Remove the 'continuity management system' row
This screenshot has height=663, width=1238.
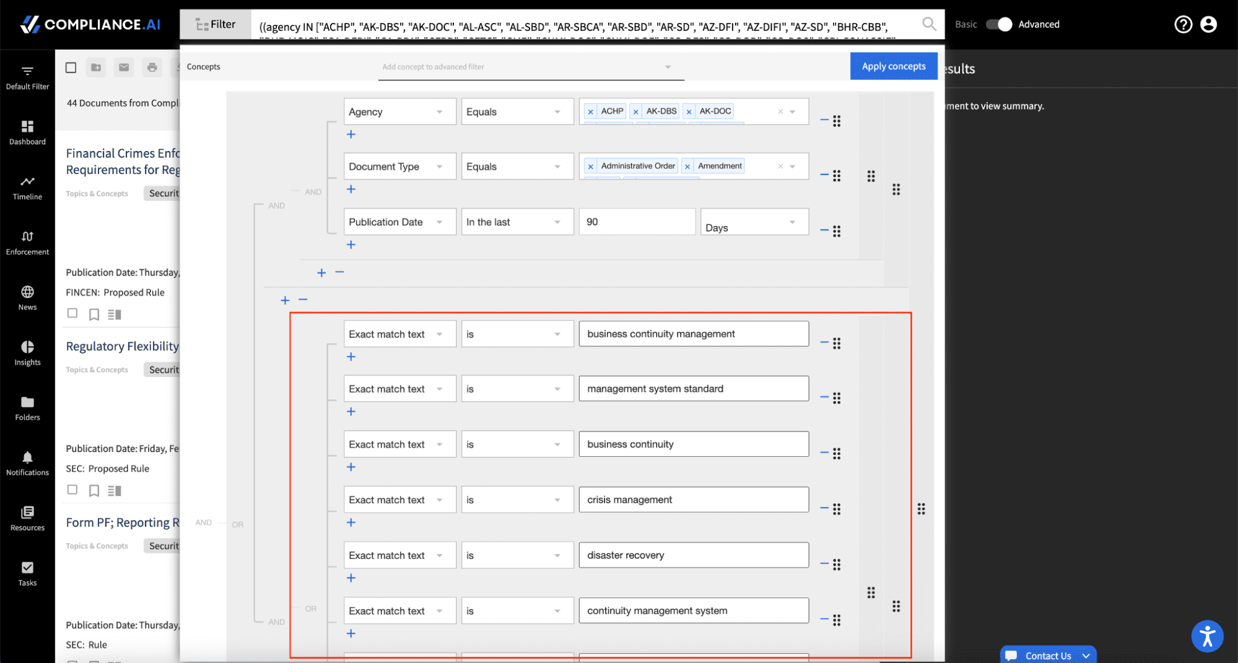(824, 618)
